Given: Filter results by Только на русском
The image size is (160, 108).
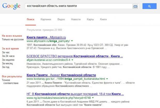Looking at the screenshot, I should coord(11,40).
